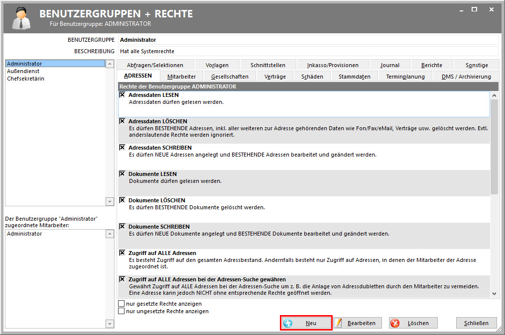Image resolution: width=505 pixels, height=335 pixels.
Task: Enable 'nur gesetzte Rechte anzeigen'
Action: pyautogui.click(x=122, y=304)
